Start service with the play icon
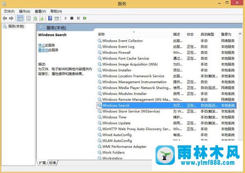The image size is (245, 173). coord(66,18)
